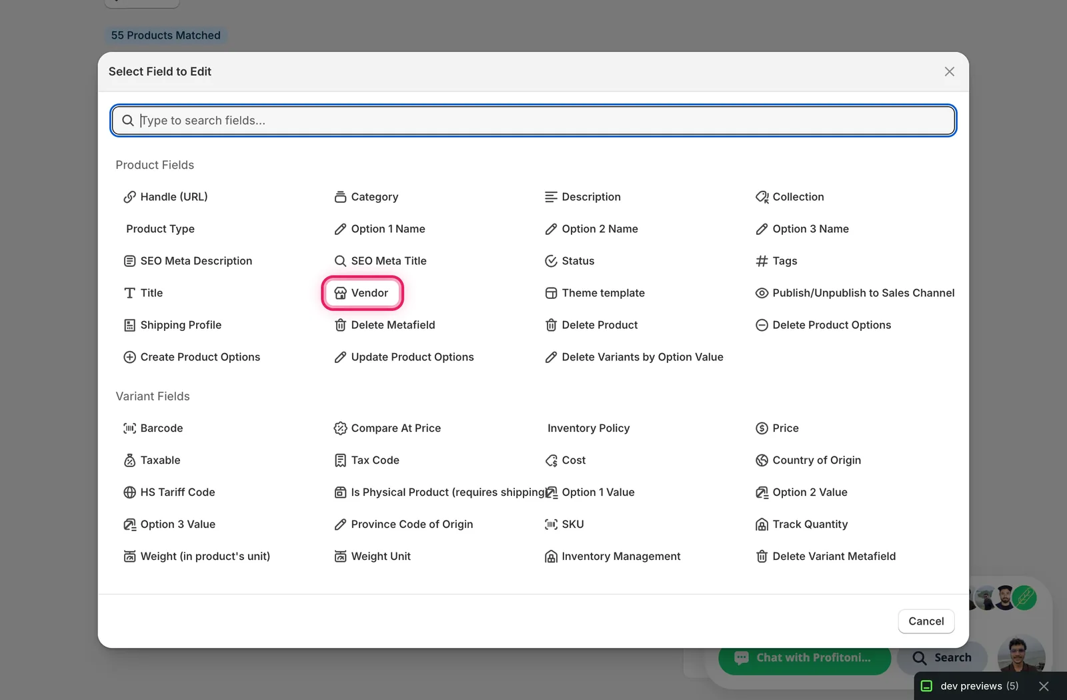Select Delete Variant Metafield
The height and width of the screenshot is (700, 1067).
(826, 557)
